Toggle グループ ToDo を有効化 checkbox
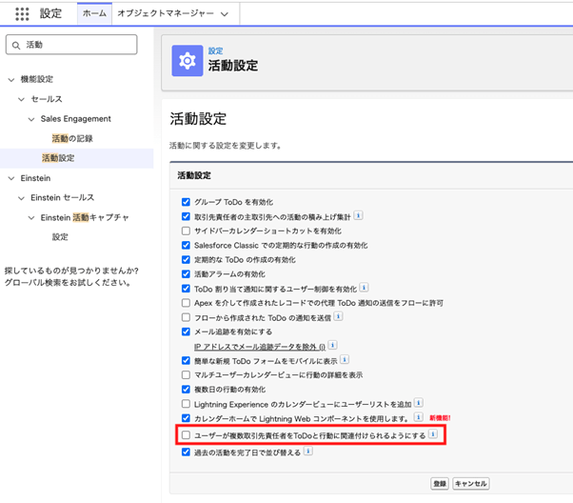 tap(186, 202)
